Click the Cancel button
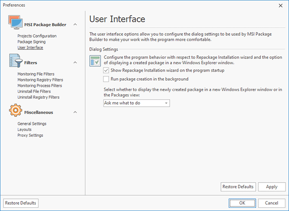This screenshot has width=289, height=211. (x=272, y=203)
